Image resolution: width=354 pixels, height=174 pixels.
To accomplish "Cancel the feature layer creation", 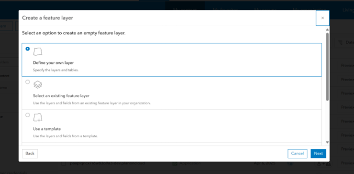I will 298,154.
